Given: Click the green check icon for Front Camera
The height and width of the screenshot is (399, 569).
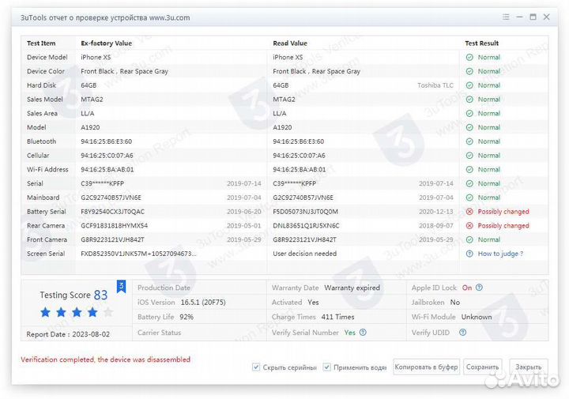Looking at the screenshot, I should click(469, 239).
